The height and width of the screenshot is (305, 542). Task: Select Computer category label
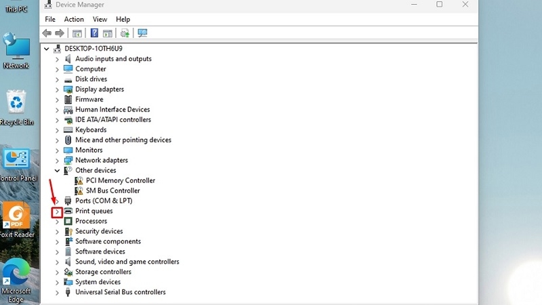[x=91, y=69]
